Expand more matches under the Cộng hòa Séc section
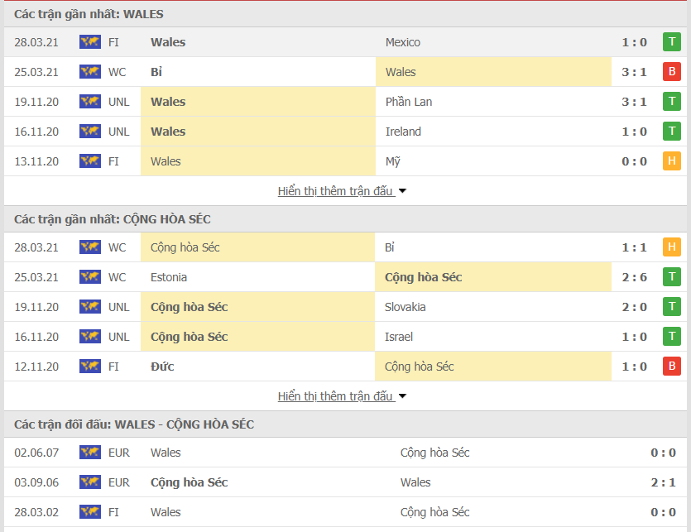The image size is (691, 532). tap(342, 396)
